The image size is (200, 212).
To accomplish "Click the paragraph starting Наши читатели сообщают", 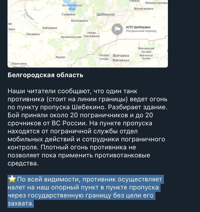I will click(x=87, y=127).
